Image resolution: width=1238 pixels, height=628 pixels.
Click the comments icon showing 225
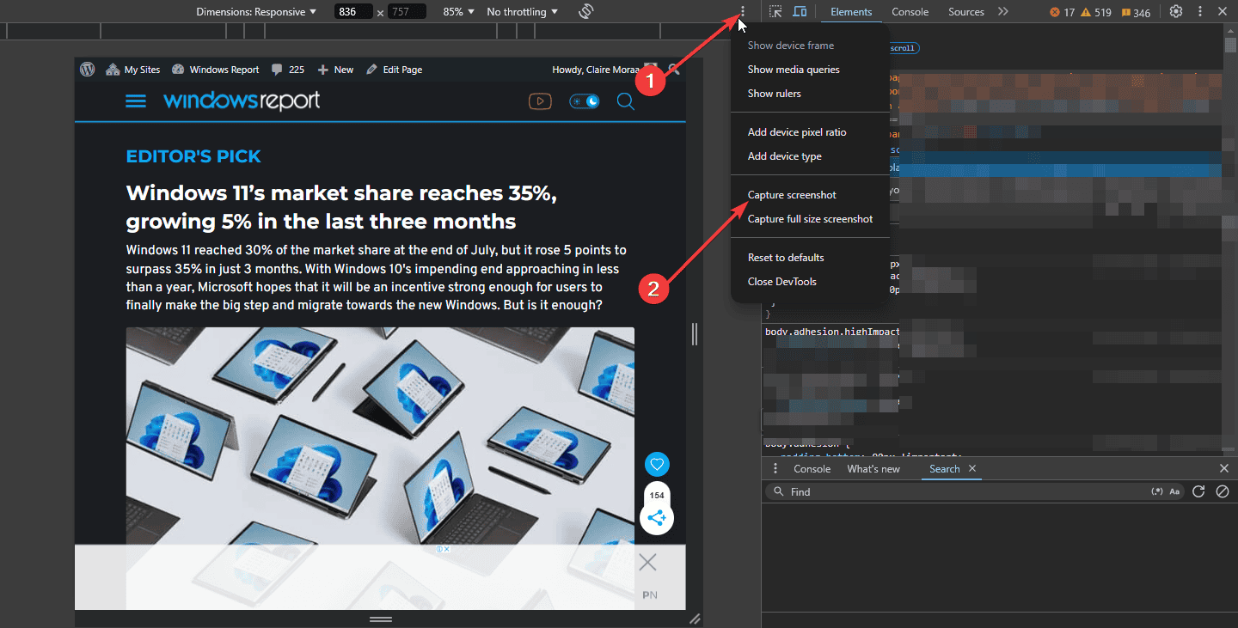tap(287, 70)
